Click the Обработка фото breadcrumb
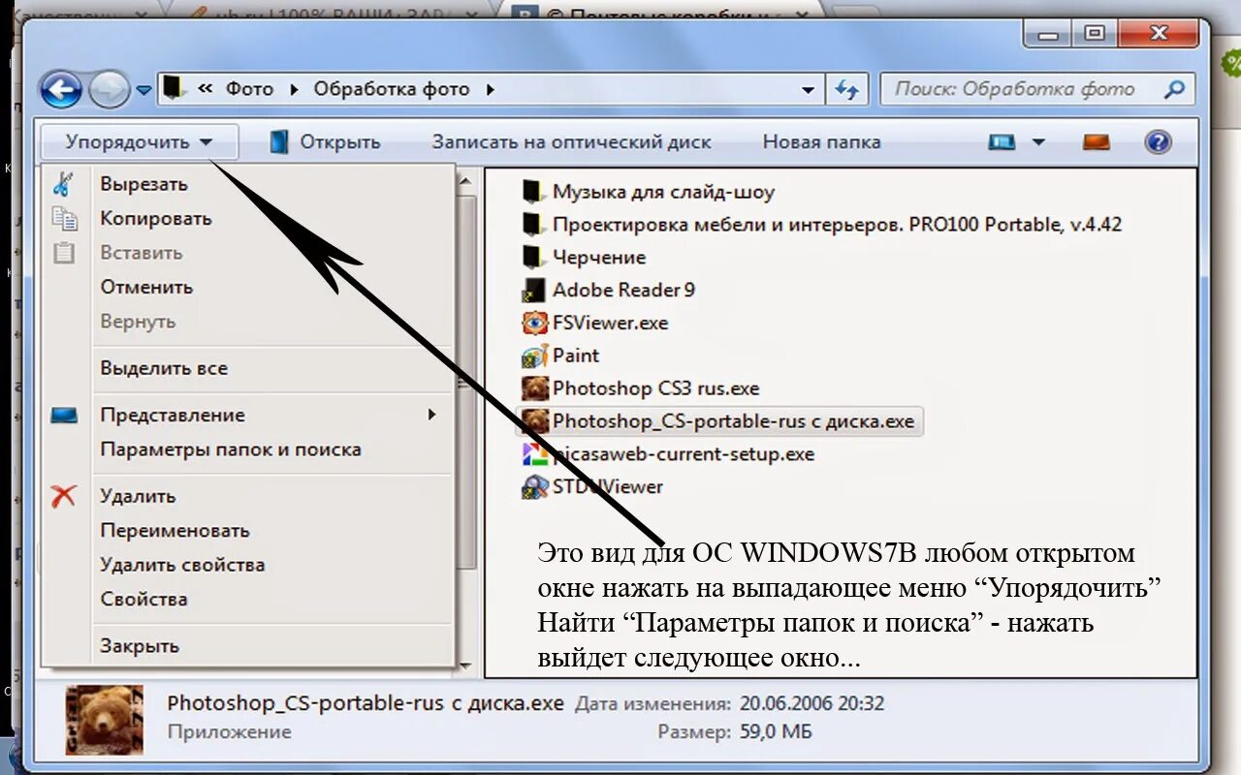This screenshot has width=1241, height=775. point(392,89)
